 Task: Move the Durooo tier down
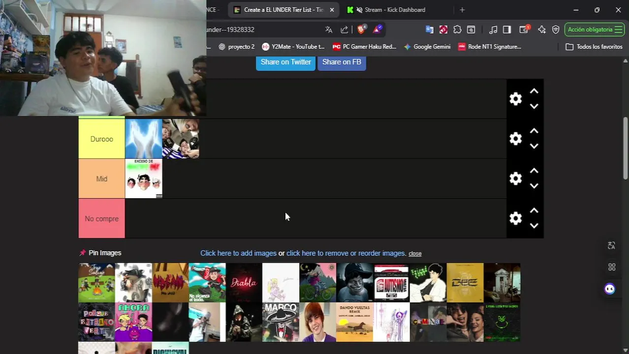click(x=534, y=146)
